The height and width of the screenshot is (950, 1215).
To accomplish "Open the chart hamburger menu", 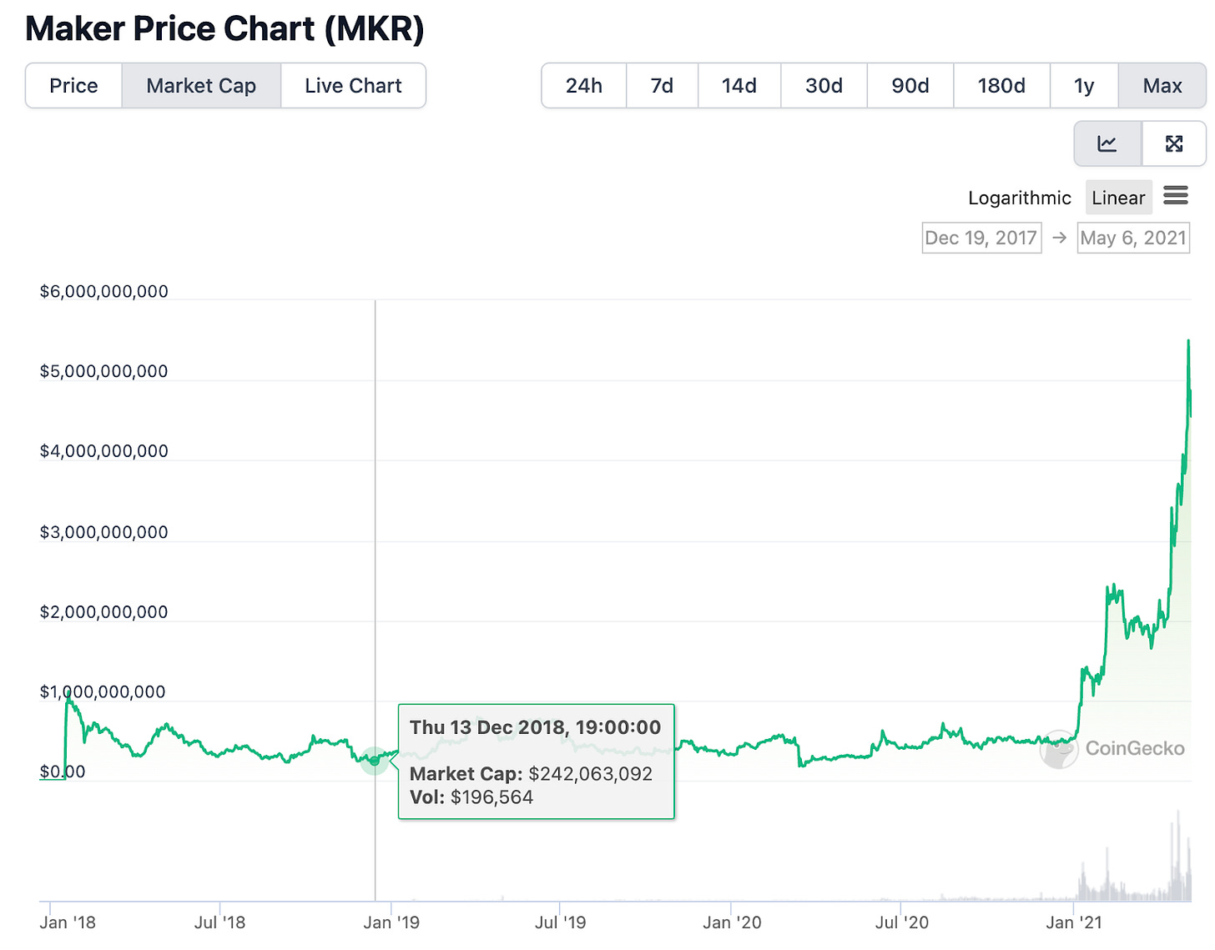I will point(1176,196).
